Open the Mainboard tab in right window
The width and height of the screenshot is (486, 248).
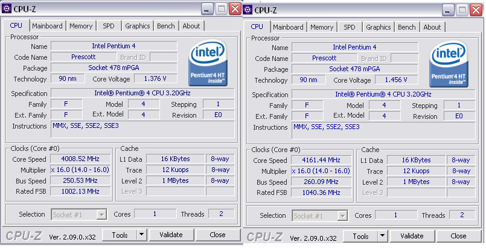pyautogui.click(x=288, y=27)
